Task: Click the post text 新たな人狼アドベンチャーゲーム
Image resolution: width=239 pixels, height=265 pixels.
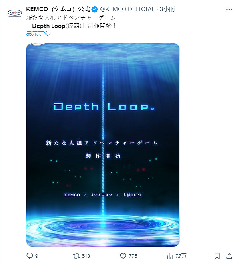Action: tap(71, 18)
